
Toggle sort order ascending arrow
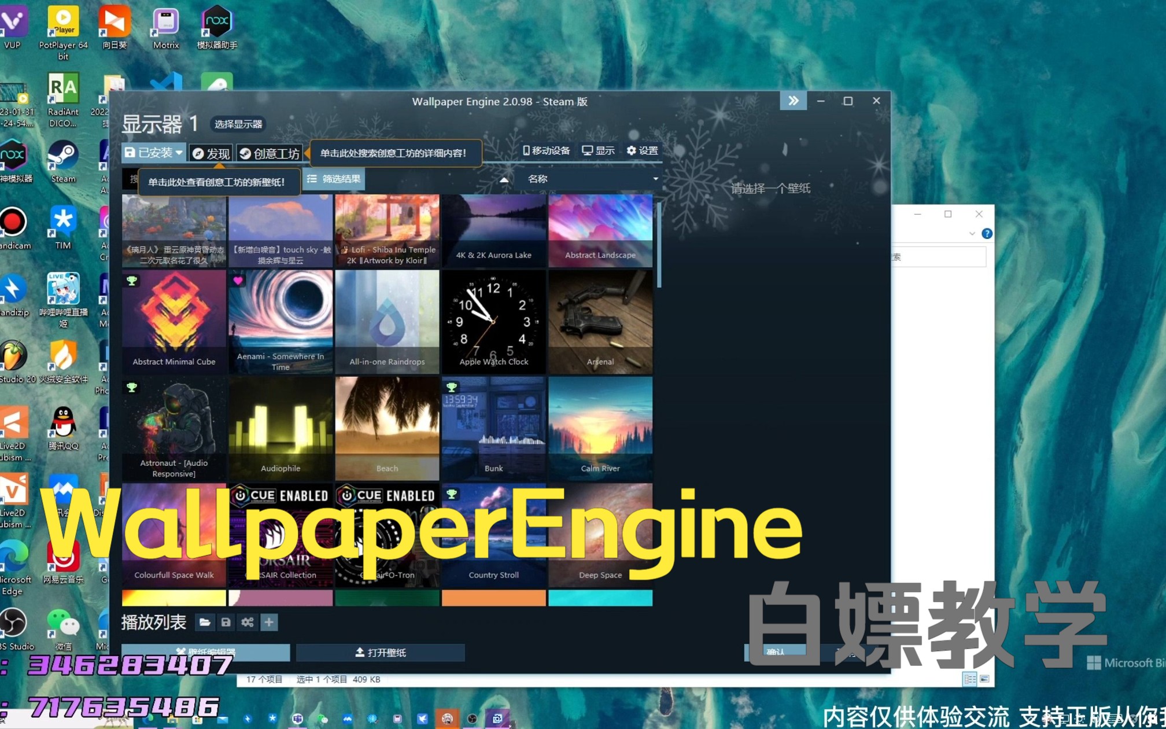pyautogui.click(x=504, y=179)
